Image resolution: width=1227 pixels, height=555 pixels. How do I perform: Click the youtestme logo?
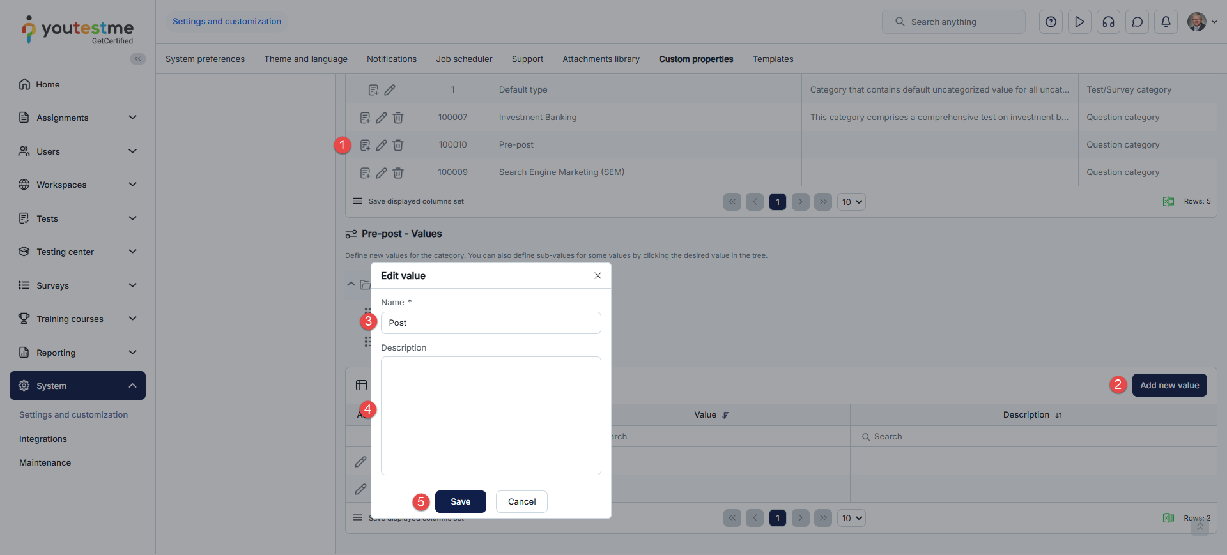pyautogui.click(x=77, y=29)
